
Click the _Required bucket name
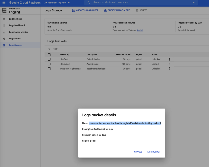coord(65,64)
